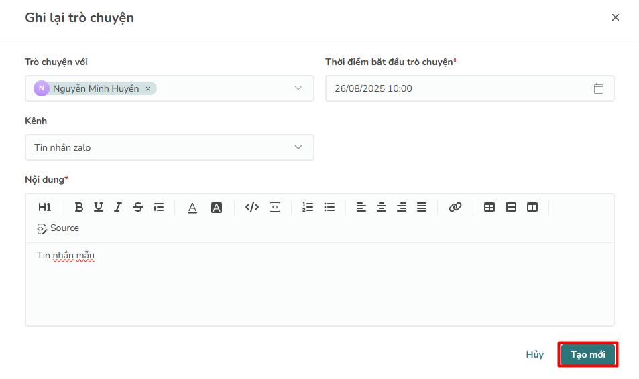This screenshot has width=639, height=379.
Task: Open the H1 heading style option
Action: click(x=44, y=208)
